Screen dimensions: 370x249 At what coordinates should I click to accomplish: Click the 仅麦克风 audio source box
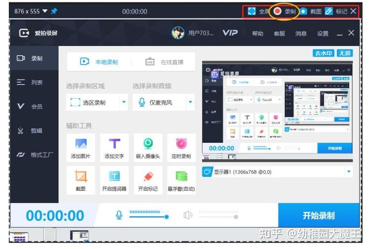coord(159,102)
